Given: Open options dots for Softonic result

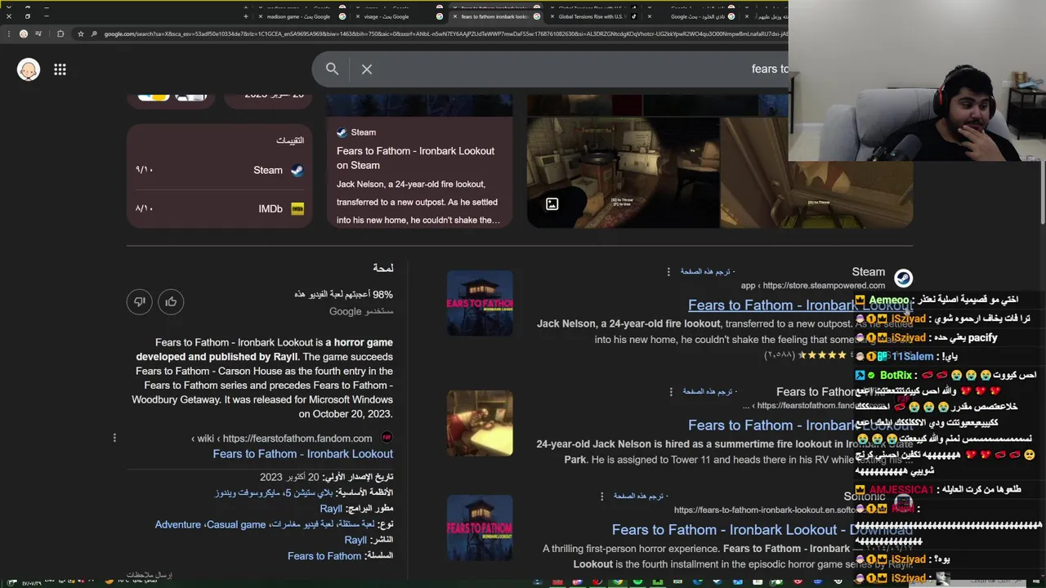Looking at the screenshot, I should pos(602,496).
